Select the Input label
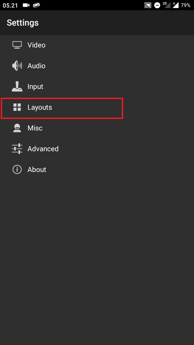The height and width of the screenshot is (345, 194). tap(35, 87)
